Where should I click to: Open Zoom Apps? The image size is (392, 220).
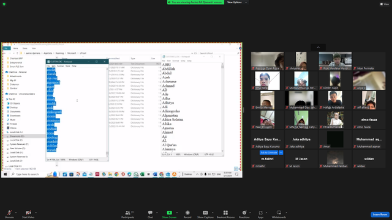tap(260, 214)
